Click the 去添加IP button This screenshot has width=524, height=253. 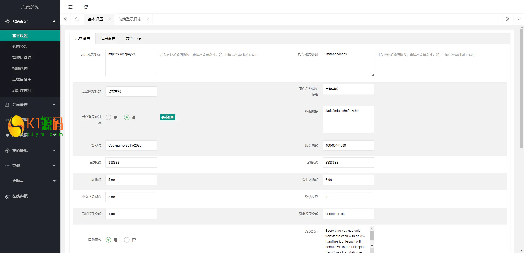pos(168,117)
